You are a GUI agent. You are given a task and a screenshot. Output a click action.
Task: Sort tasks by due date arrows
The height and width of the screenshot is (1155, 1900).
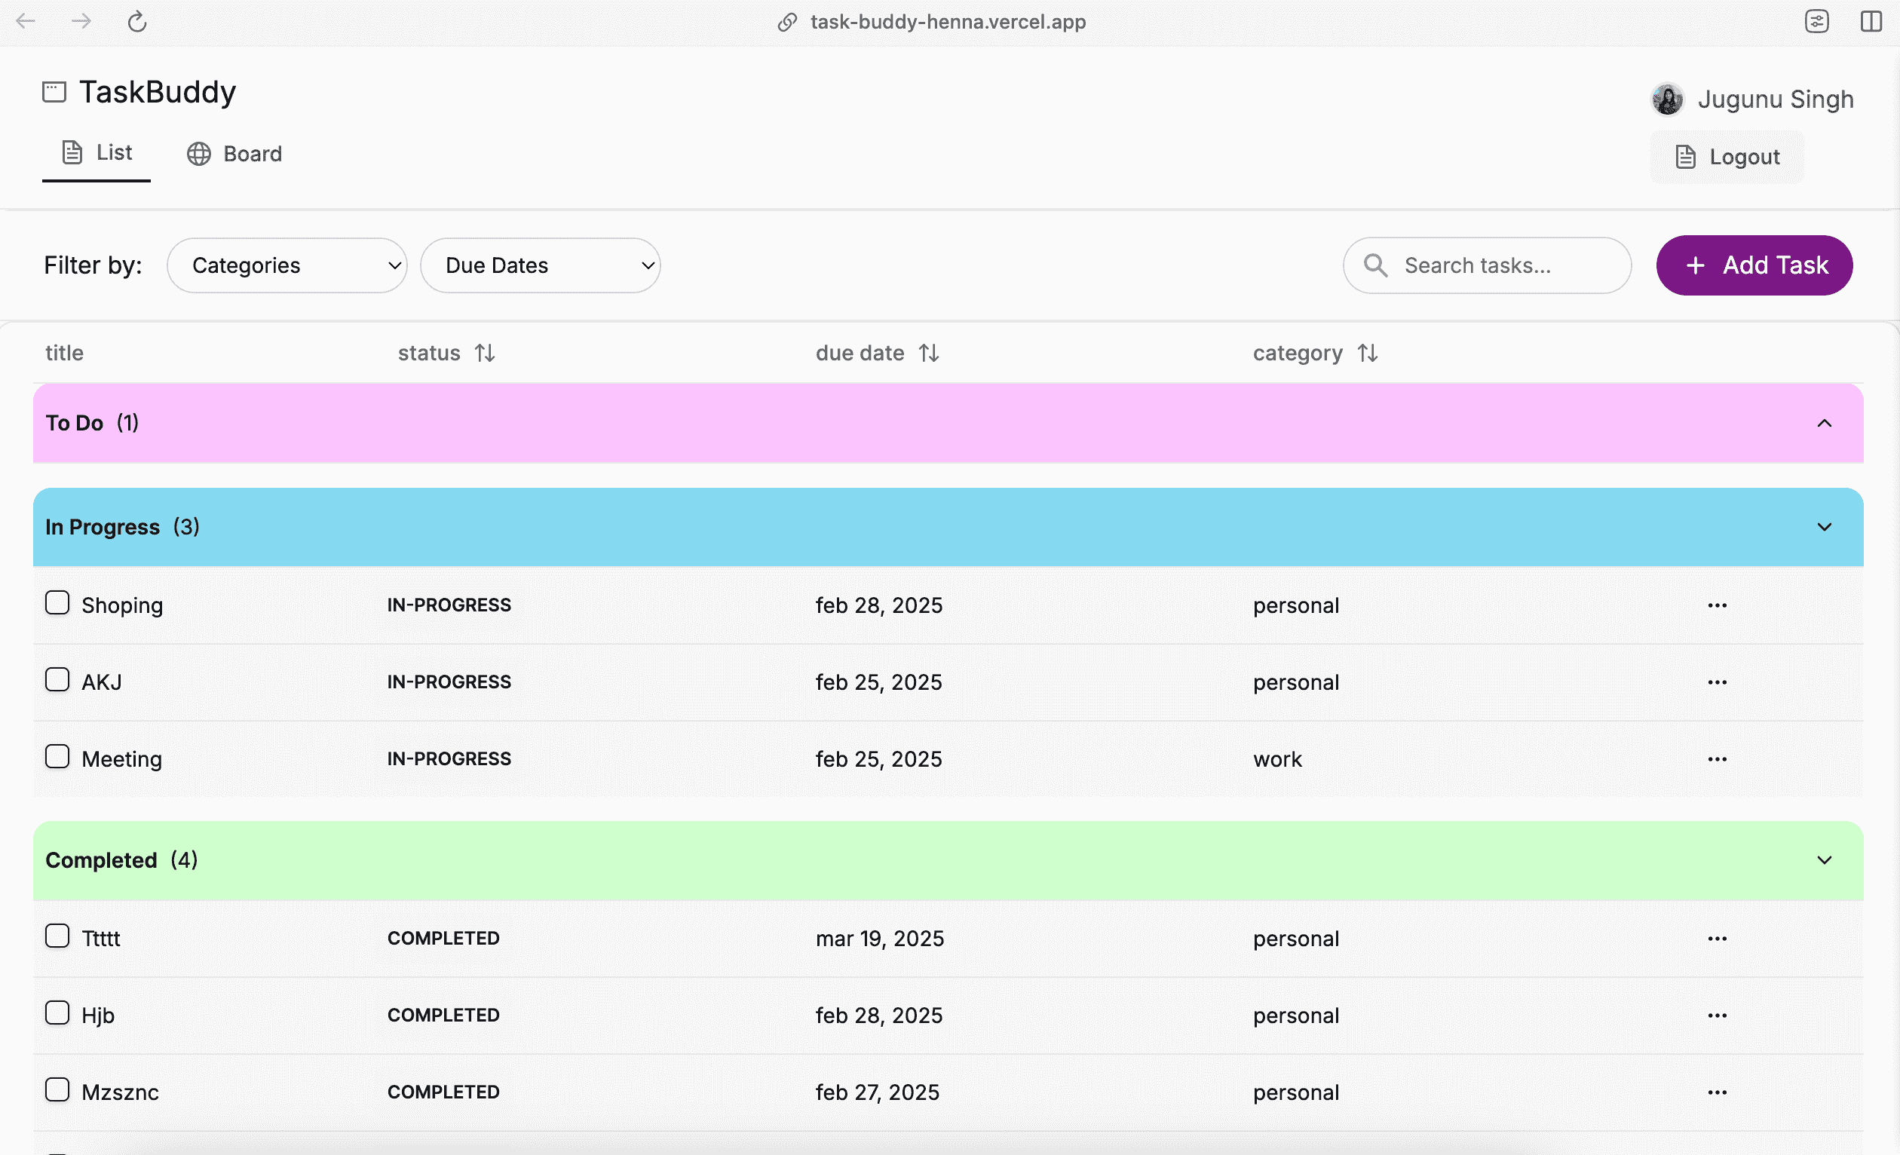tap(928, 353)
